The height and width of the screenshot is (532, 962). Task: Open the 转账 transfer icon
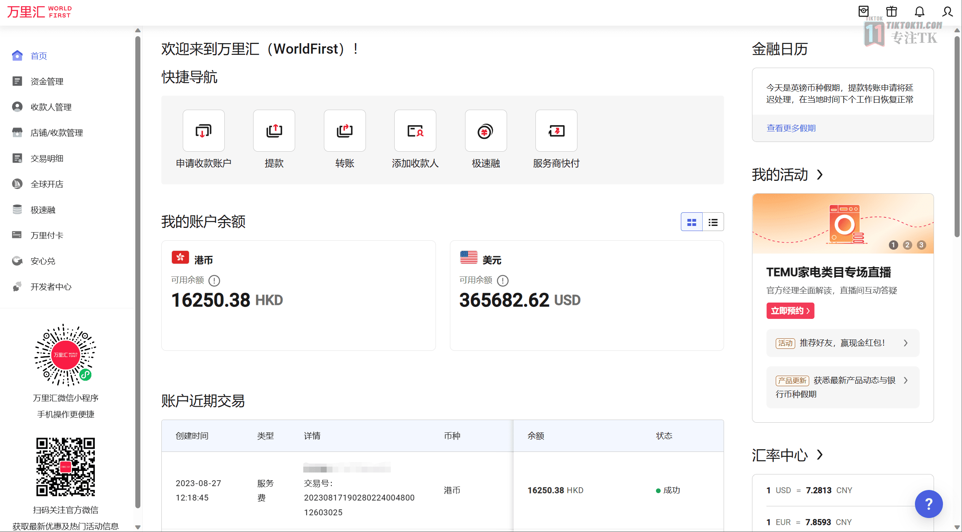[345, 131]
